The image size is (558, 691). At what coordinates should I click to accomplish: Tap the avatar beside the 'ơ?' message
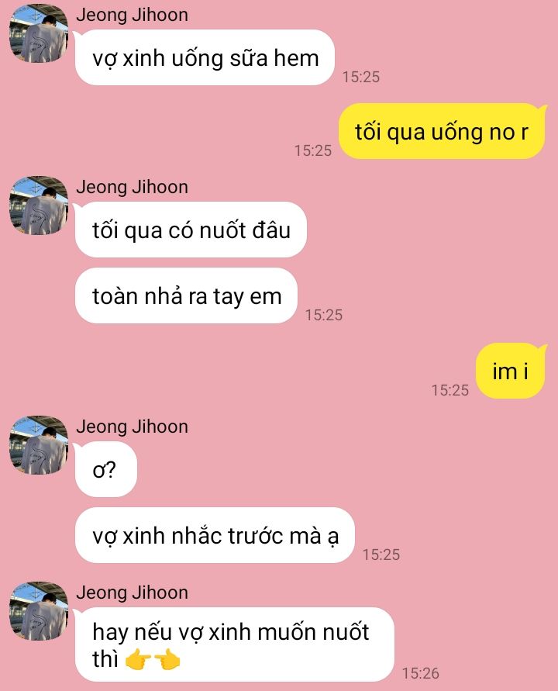[x=39, y=445]
